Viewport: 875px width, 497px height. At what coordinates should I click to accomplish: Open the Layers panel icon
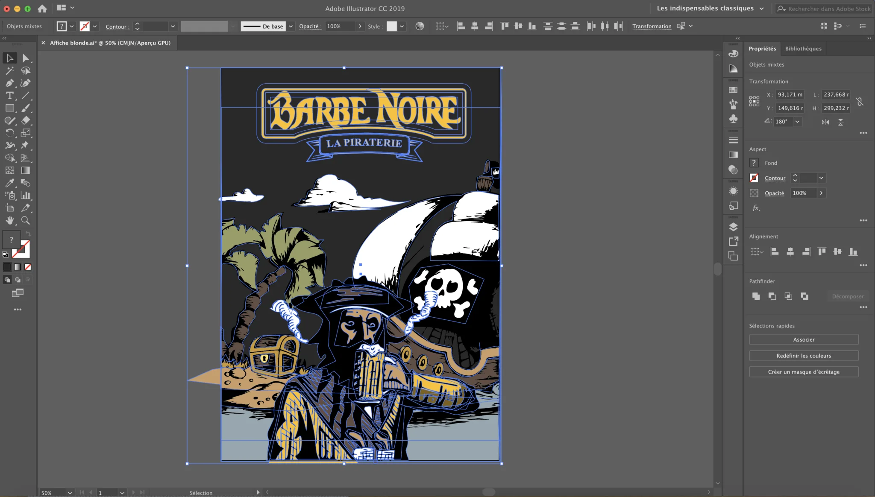[x=733, y=227]
